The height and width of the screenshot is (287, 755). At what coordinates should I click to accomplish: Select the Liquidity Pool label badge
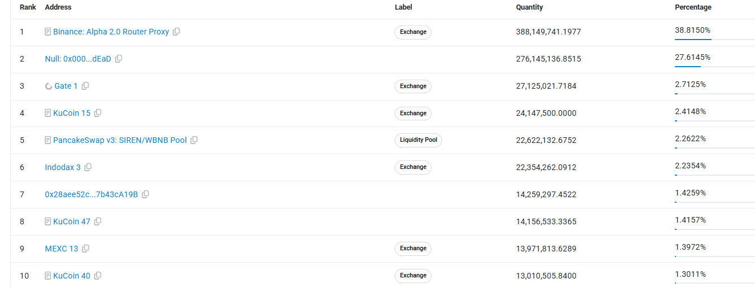(418, 140)
